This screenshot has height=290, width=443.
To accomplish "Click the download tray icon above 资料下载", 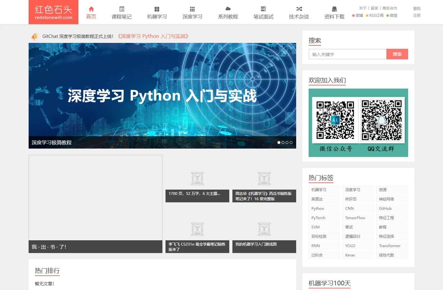I will (x=334, y=9).
